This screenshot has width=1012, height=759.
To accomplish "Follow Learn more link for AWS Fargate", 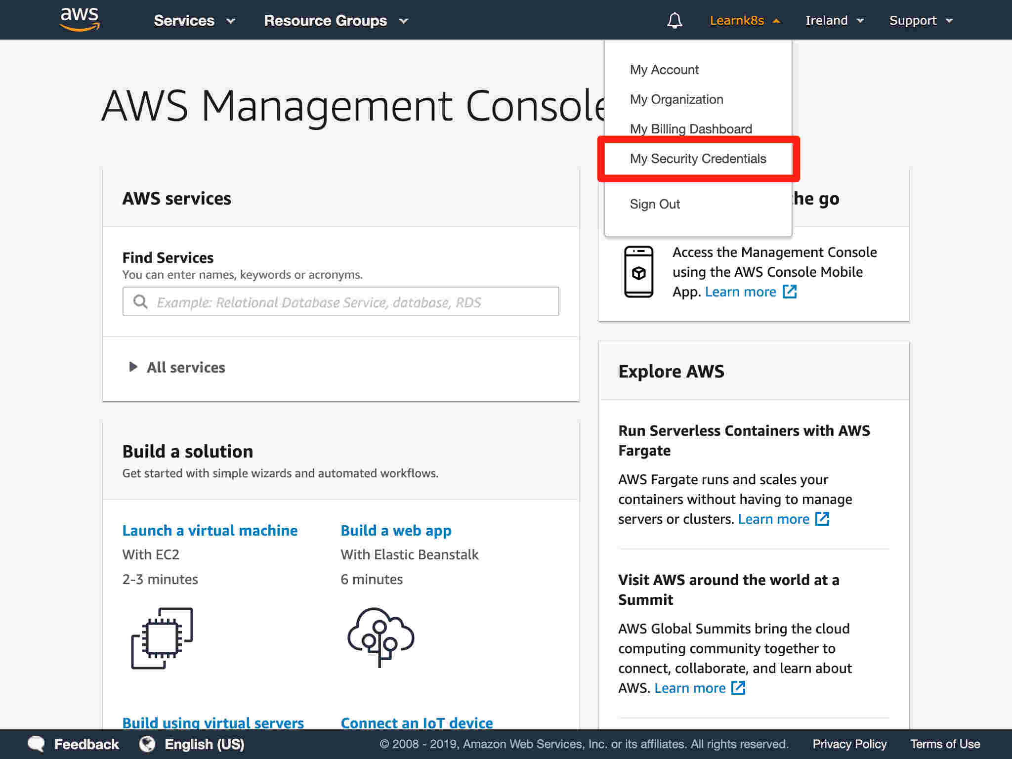I will pyautogui.click(x=773, y=519).
